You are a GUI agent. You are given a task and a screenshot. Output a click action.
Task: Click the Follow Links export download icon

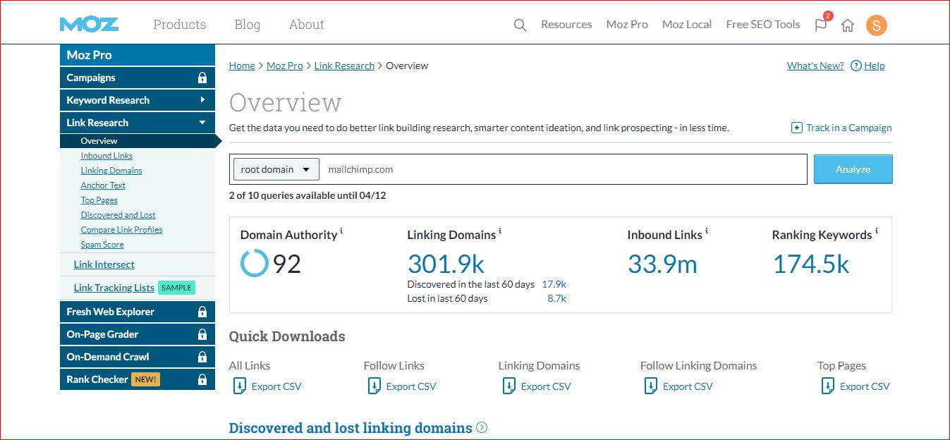click(374, 386)
